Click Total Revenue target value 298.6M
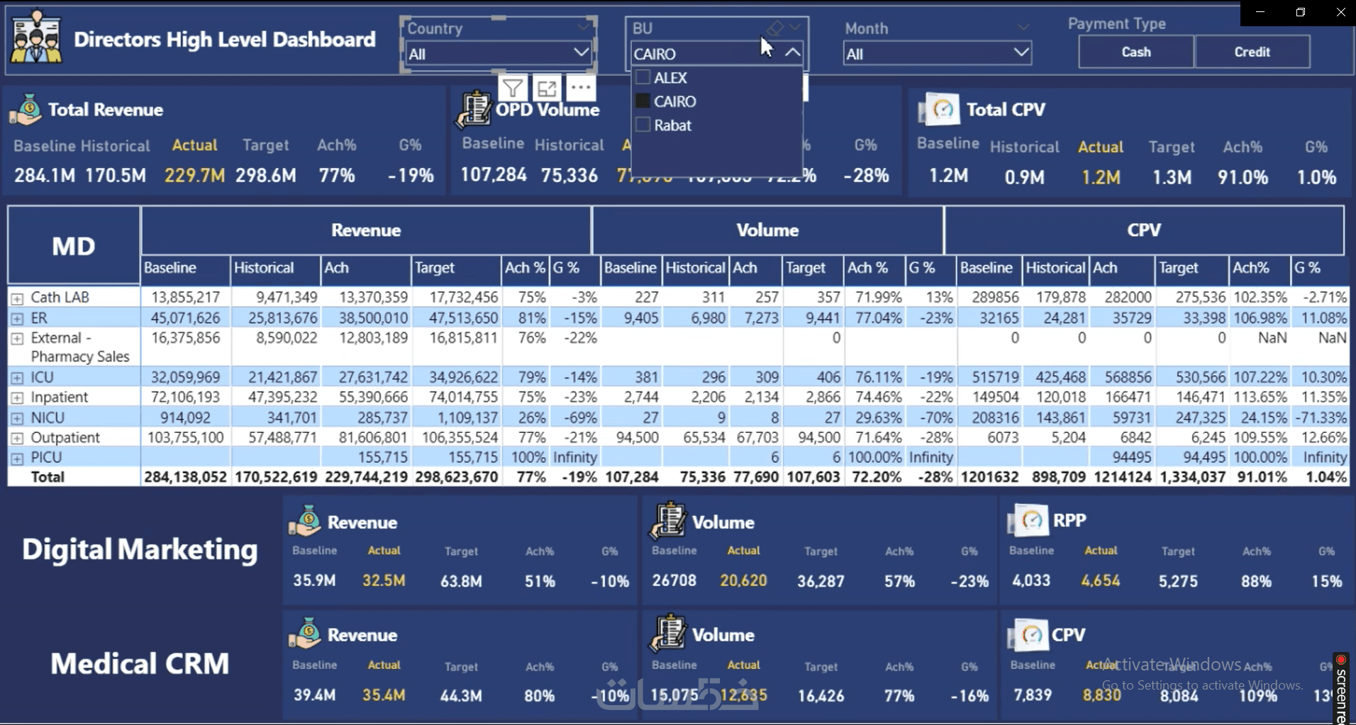The height and width of the screenshot is (725, 1356). [x=266, y=175]
